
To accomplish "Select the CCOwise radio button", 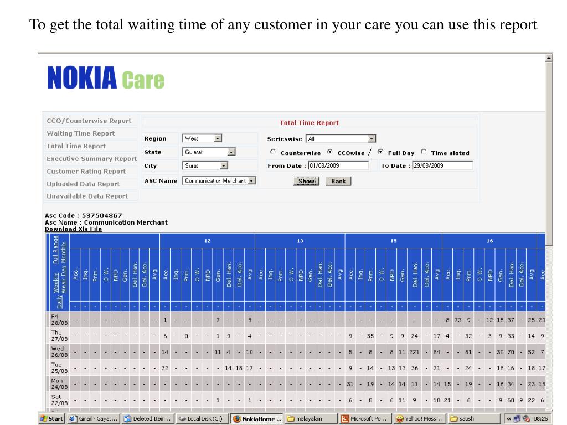I will [330, 152].
